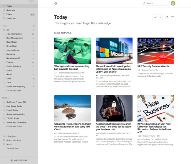The width and height of the screenshot is (191, 164).
Task: Open the 5 IoT Security Commandments thumbnail
Action: [156, 51]
